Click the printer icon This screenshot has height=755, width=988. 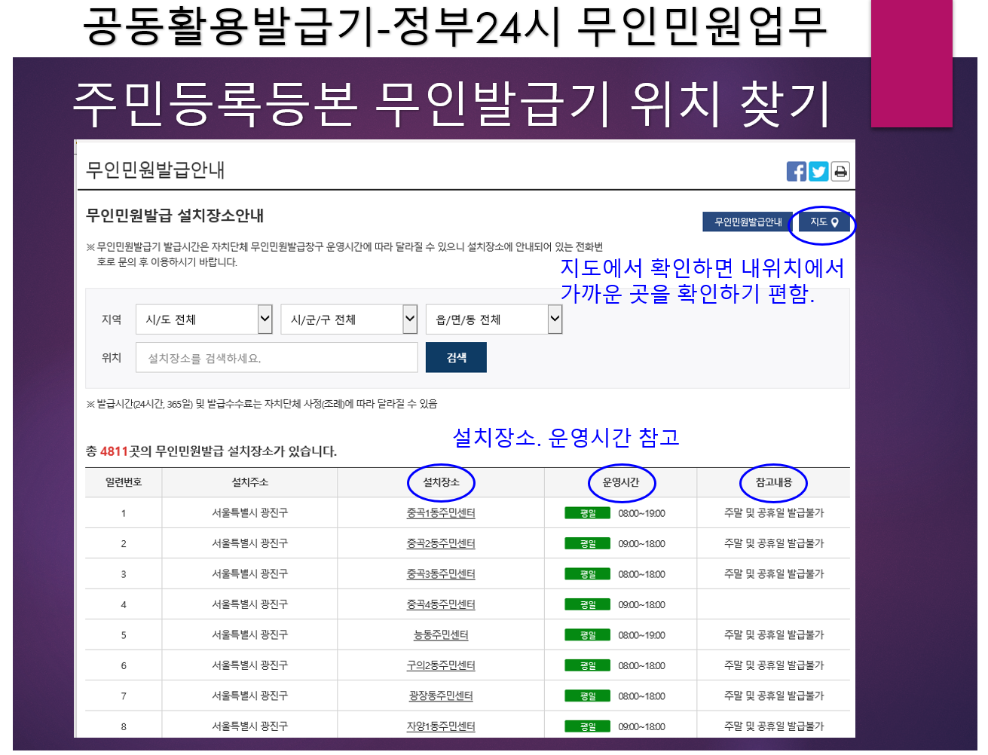click(x=840, y=172)
